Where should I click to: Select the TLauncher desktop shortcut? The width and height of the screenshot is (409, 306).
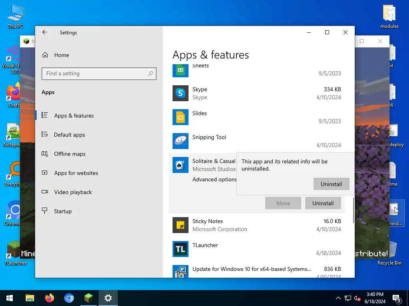click(16, 253)
